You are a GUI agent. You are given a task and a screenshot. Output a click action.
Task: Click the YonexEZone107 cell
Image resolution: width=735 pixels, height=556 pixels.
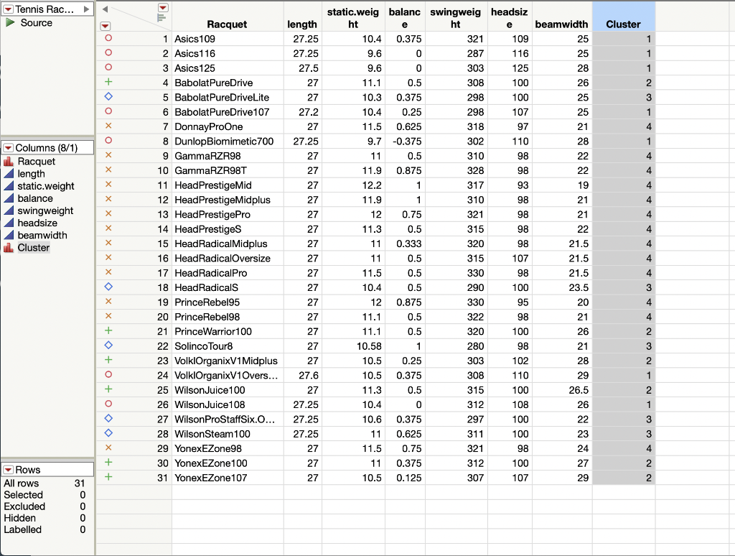210,478
